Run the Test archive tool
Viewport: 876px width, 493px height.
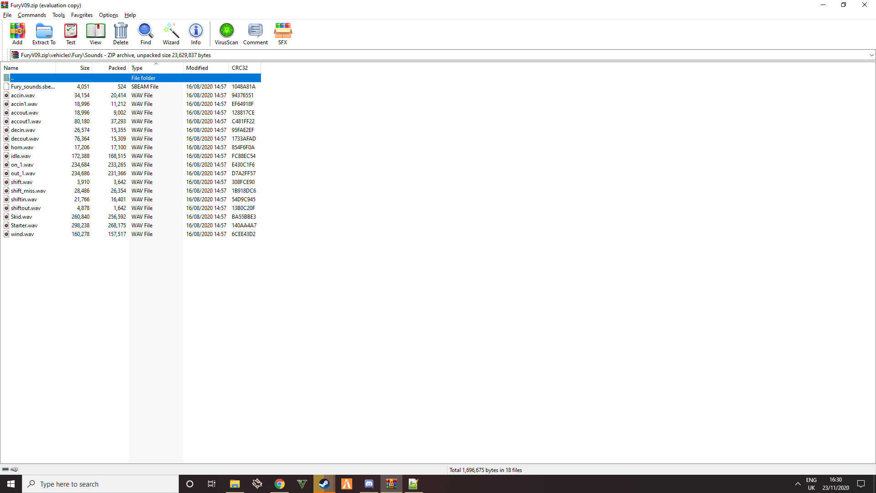tap(71, 34)
